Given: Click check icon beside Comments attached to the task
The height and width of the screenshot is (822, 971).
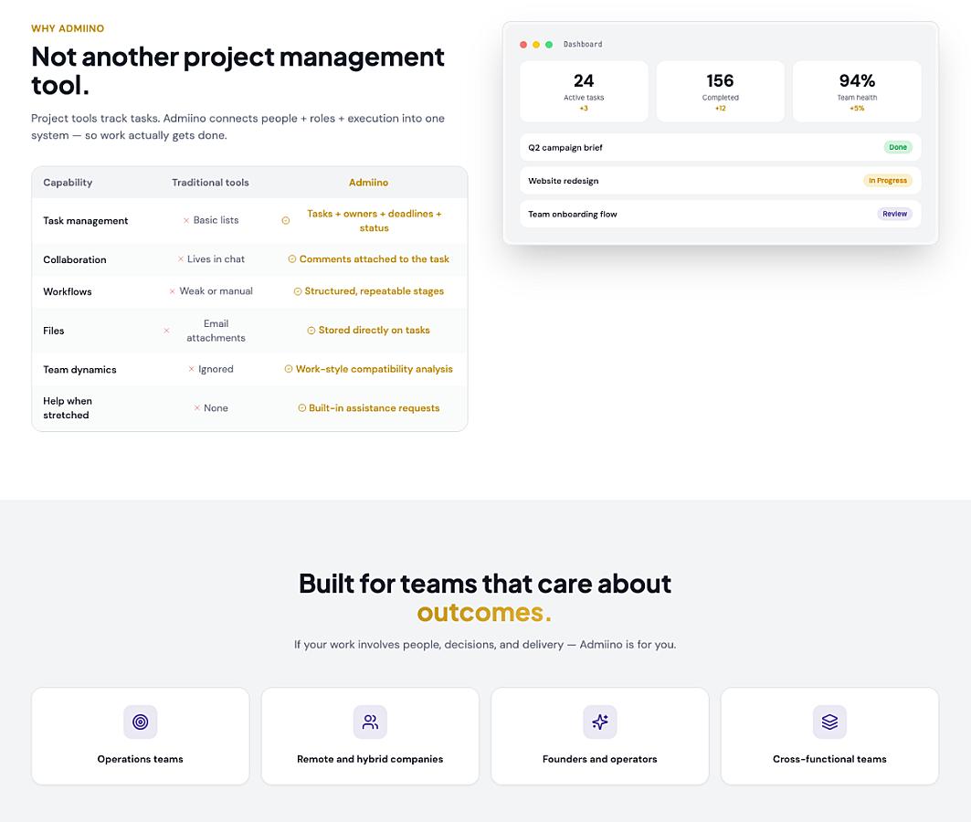Looking at the screenshot, I should tap(291, 259).
